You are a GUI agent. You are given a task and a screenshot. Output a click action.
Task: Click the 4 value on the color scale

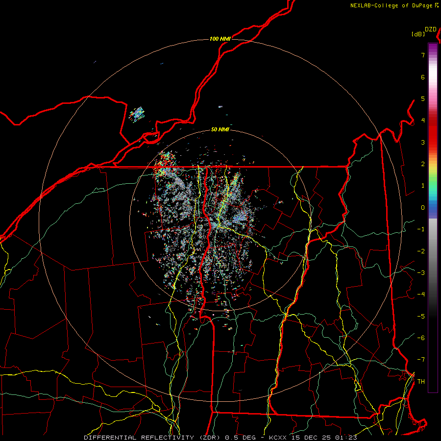click(423, 121)
